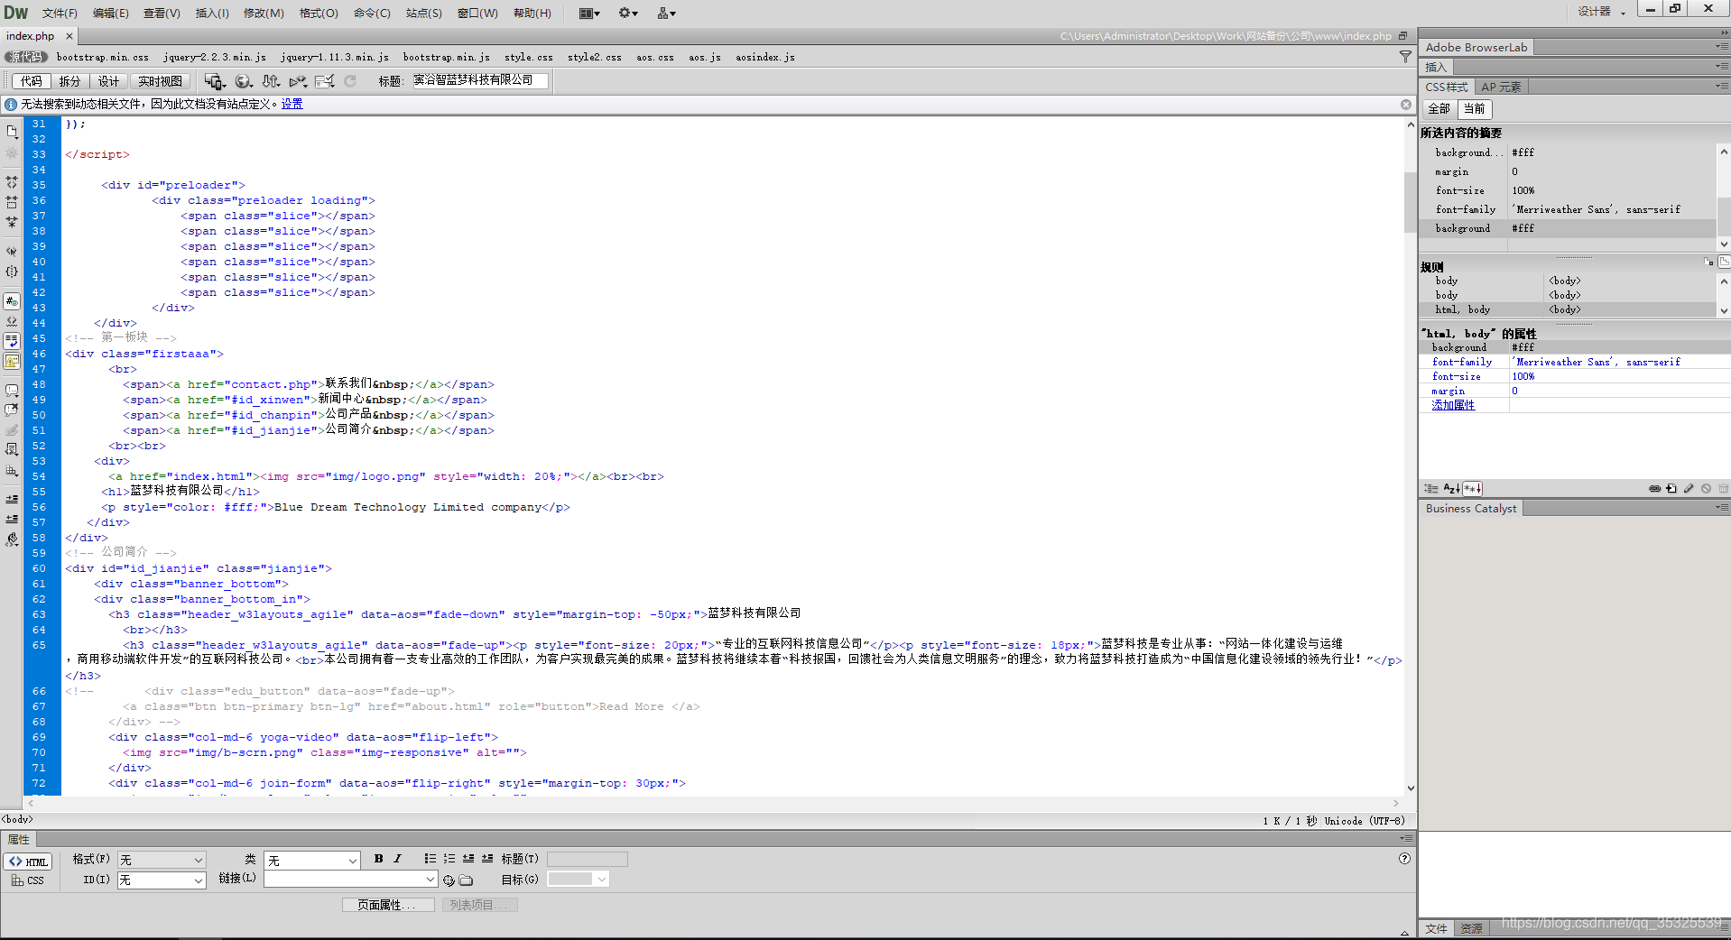Open the gear extensions menu in menu bar
The image size is (1731, 940).
(628, 13)
